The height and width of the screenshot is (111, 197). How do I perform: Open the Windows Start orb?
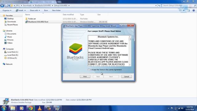tap(4, 108)
